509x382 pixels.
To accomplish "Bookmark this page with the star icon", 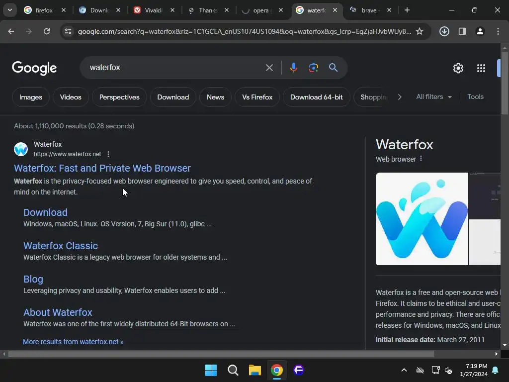I will coord(420,31).
